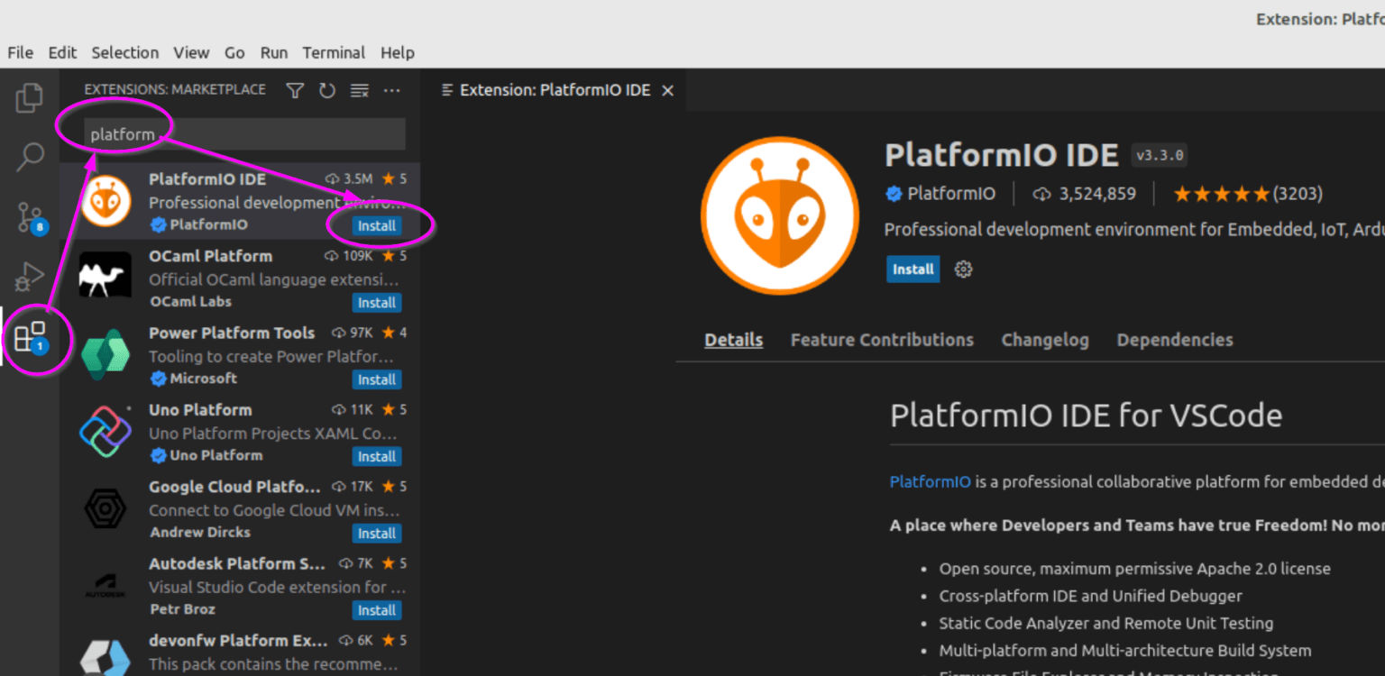This screenshot has width=1385, height=676.
Task: Open the File menu
Action: coord(19,52)
